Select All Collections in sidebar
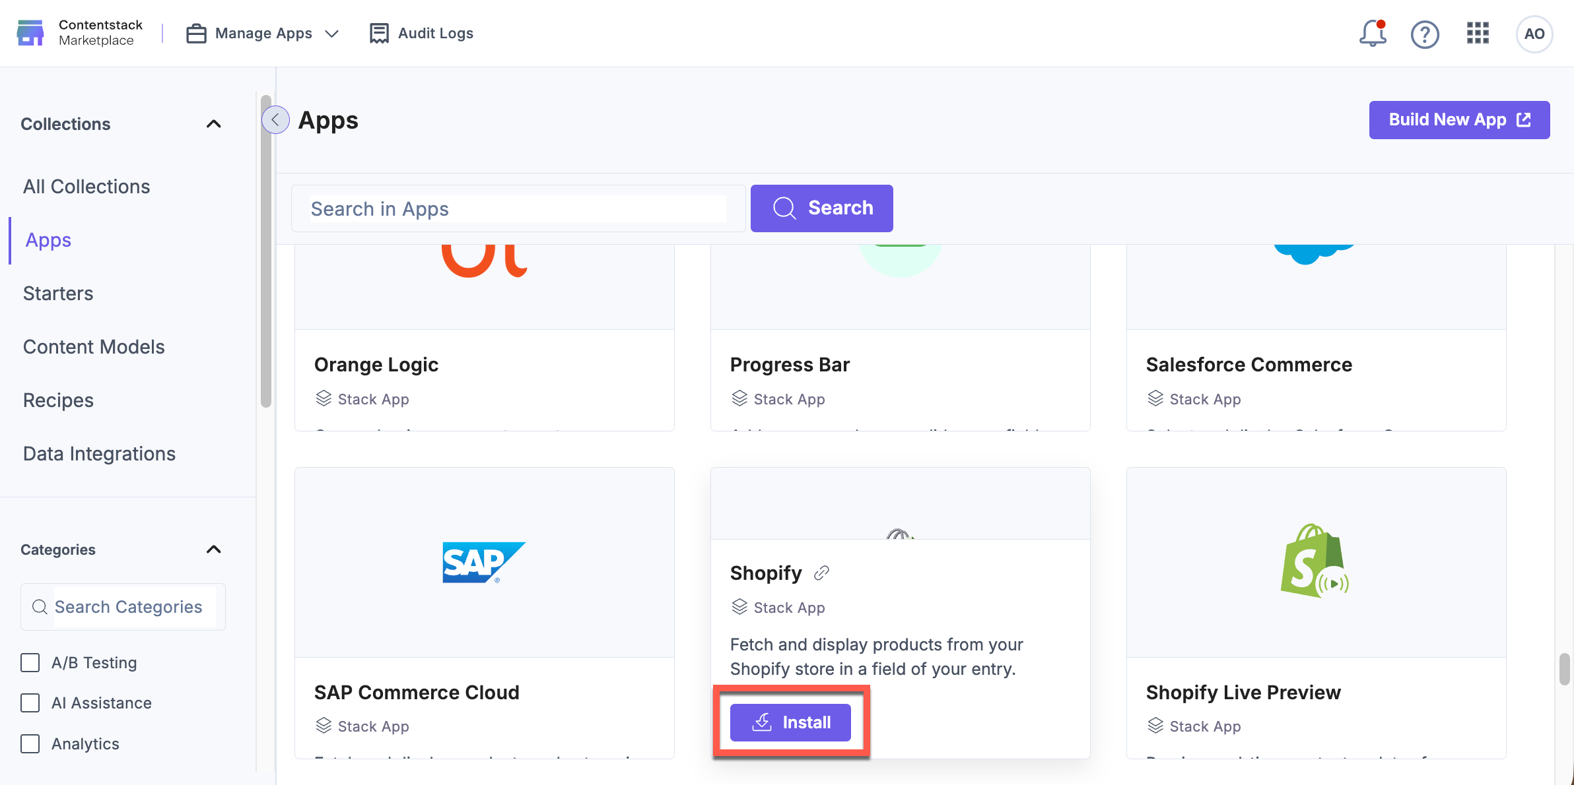 click(x=86, y=187)
